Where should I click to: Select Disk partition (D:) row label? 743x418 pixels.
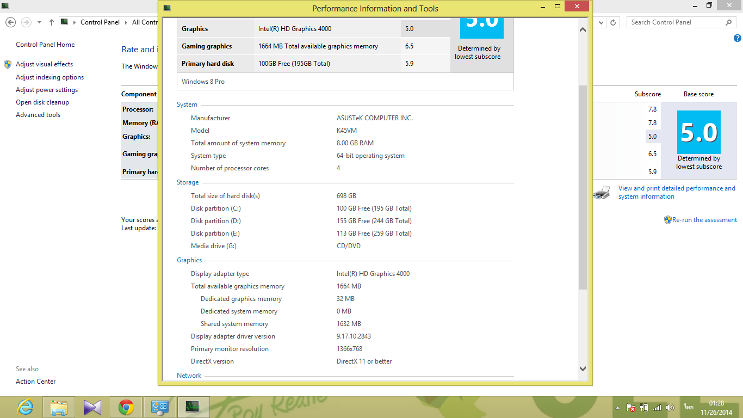pyautogui.click(x=216, y=221)
